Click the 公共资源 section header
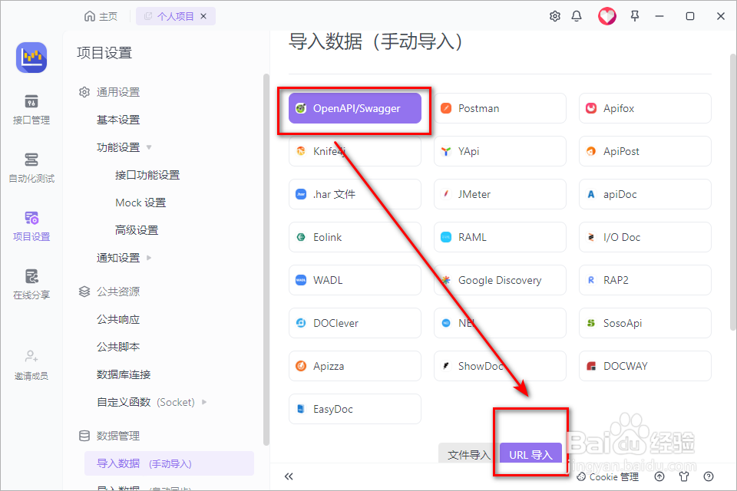The height and width of the screenshot is (491, 737). pyautogui.click(x=109, y=292)
